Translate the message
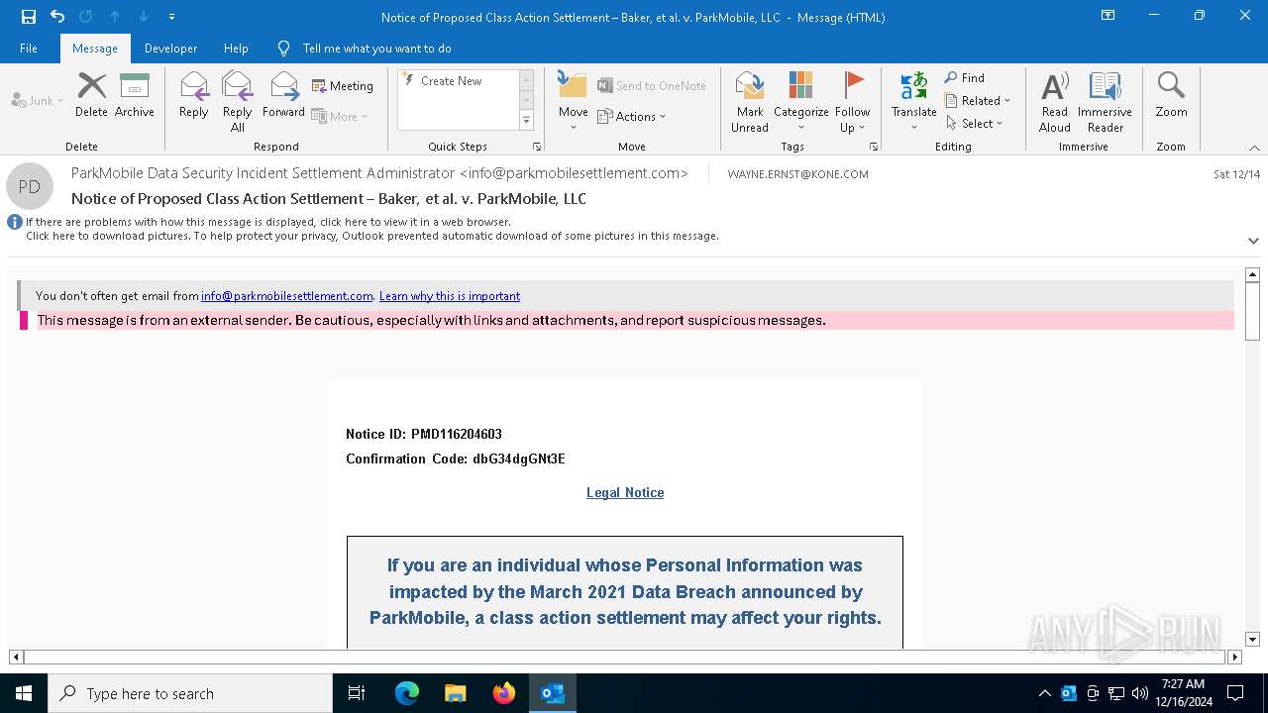This screenshot has width=1268, height=713. click(x=913, y=101)
